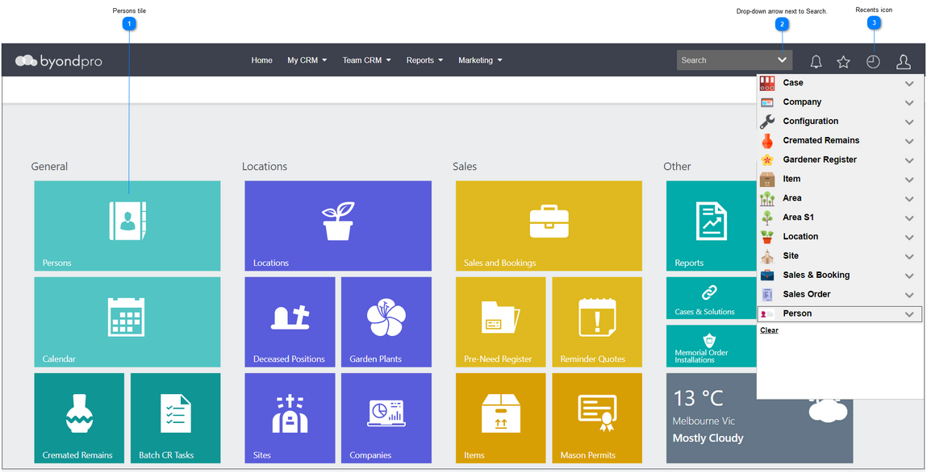927x473 pixels.
Task: Open the Batch CR Tasks tile
Action: (176, 418)
